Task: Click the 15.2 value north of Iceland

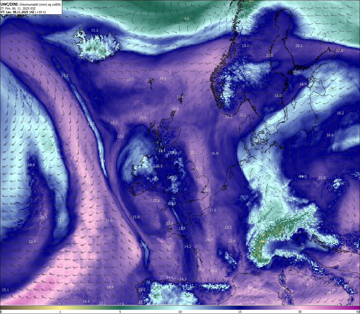Action: (94, 30)
